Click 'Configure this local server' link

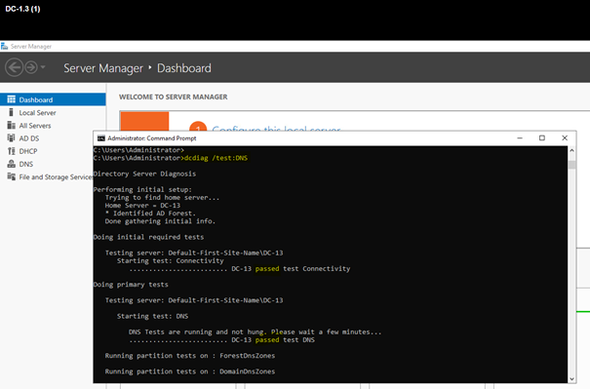click(276, 130)
